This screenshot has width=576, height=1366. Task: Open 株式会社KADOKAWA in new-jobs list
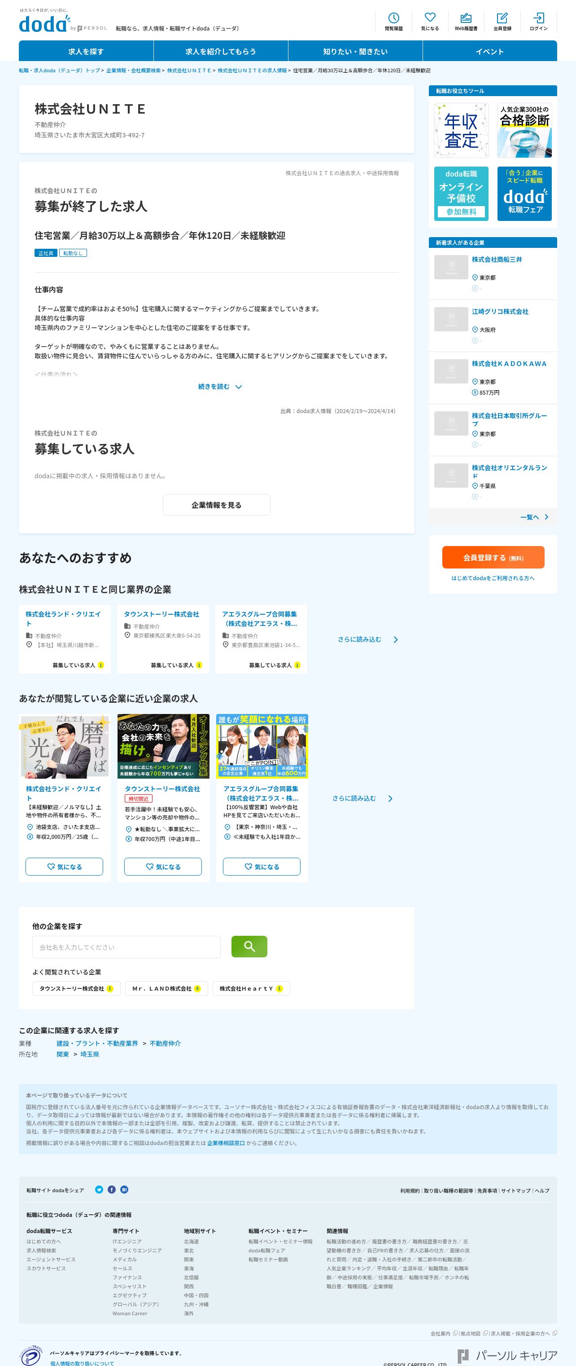pos(509,363)
